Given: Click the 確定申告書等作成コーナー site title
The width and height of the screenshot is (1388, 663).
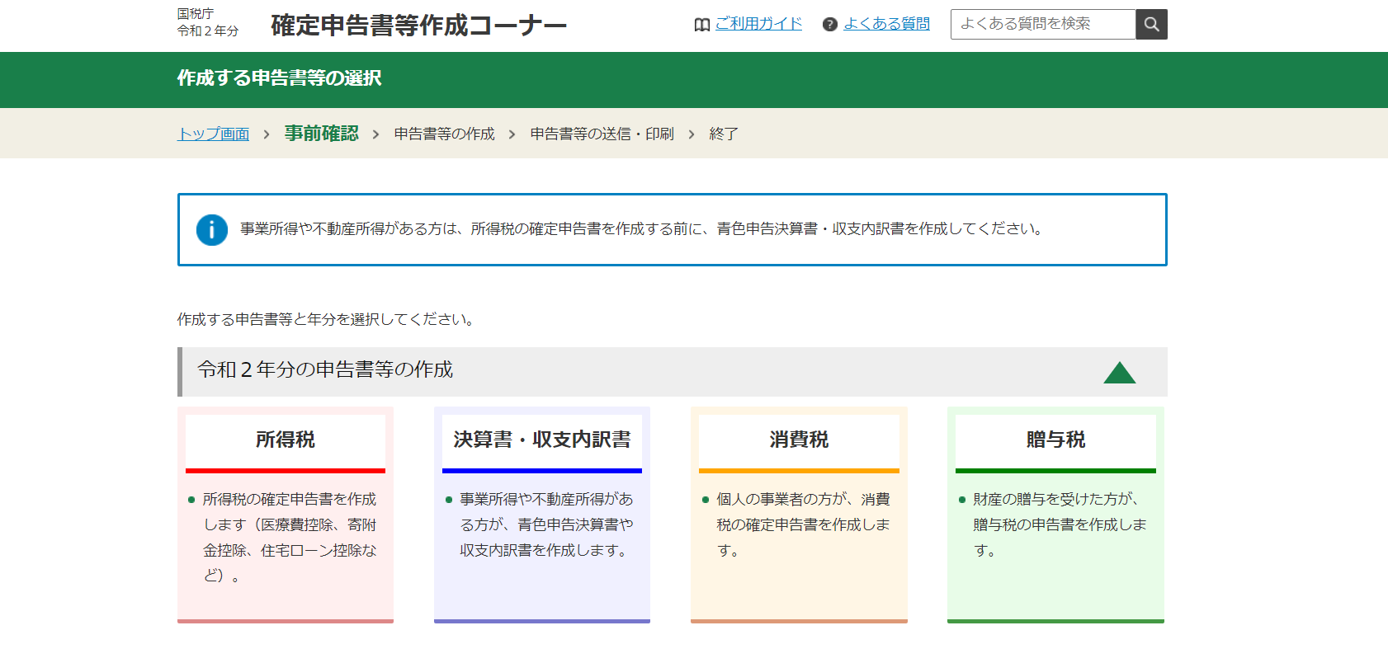Looking at the screenshot, I should (x=418, y=26).
